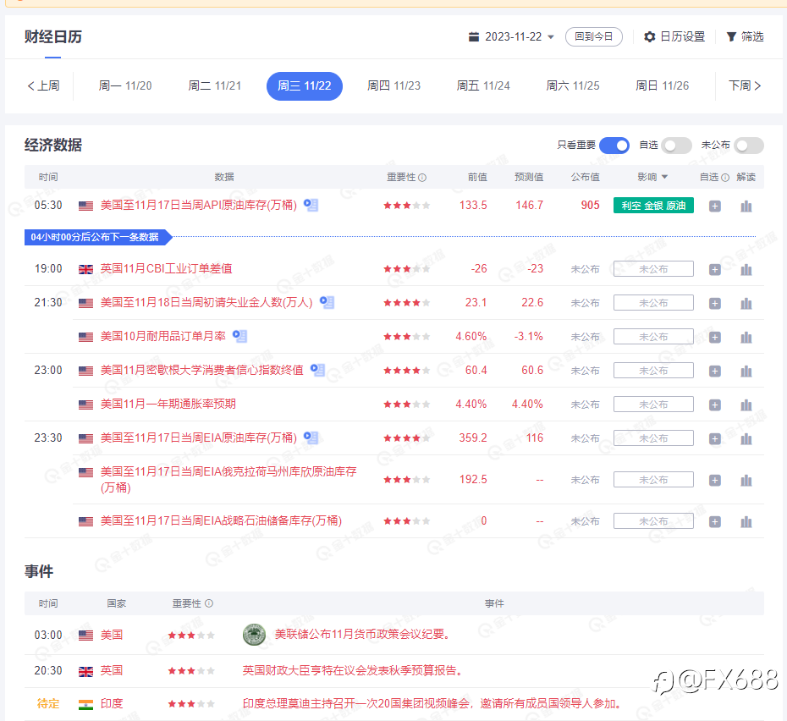The height and width of the screenshot is (721, 787).
Task: Enable the 自选 switch
Action: point(677,146)
